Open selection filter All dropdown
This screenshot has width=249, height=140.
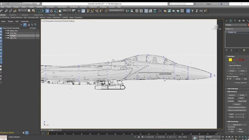(22, 10)
